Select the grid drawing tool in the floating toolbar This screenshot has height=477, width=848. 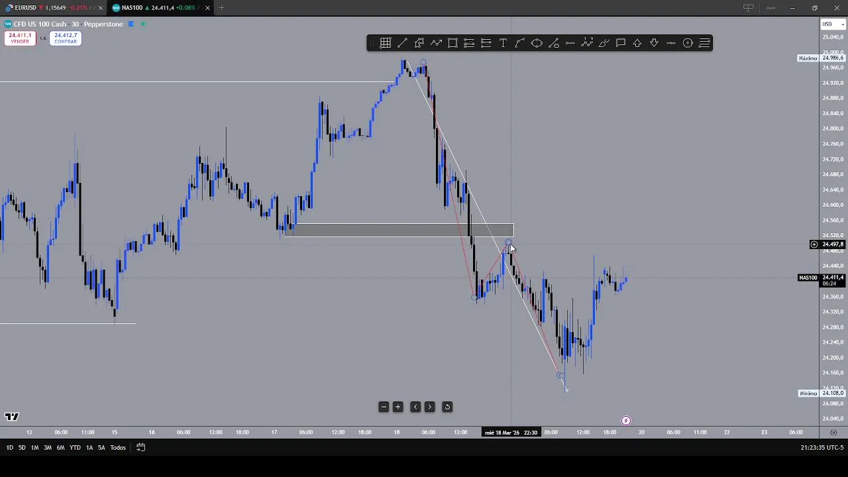(386, 43)
